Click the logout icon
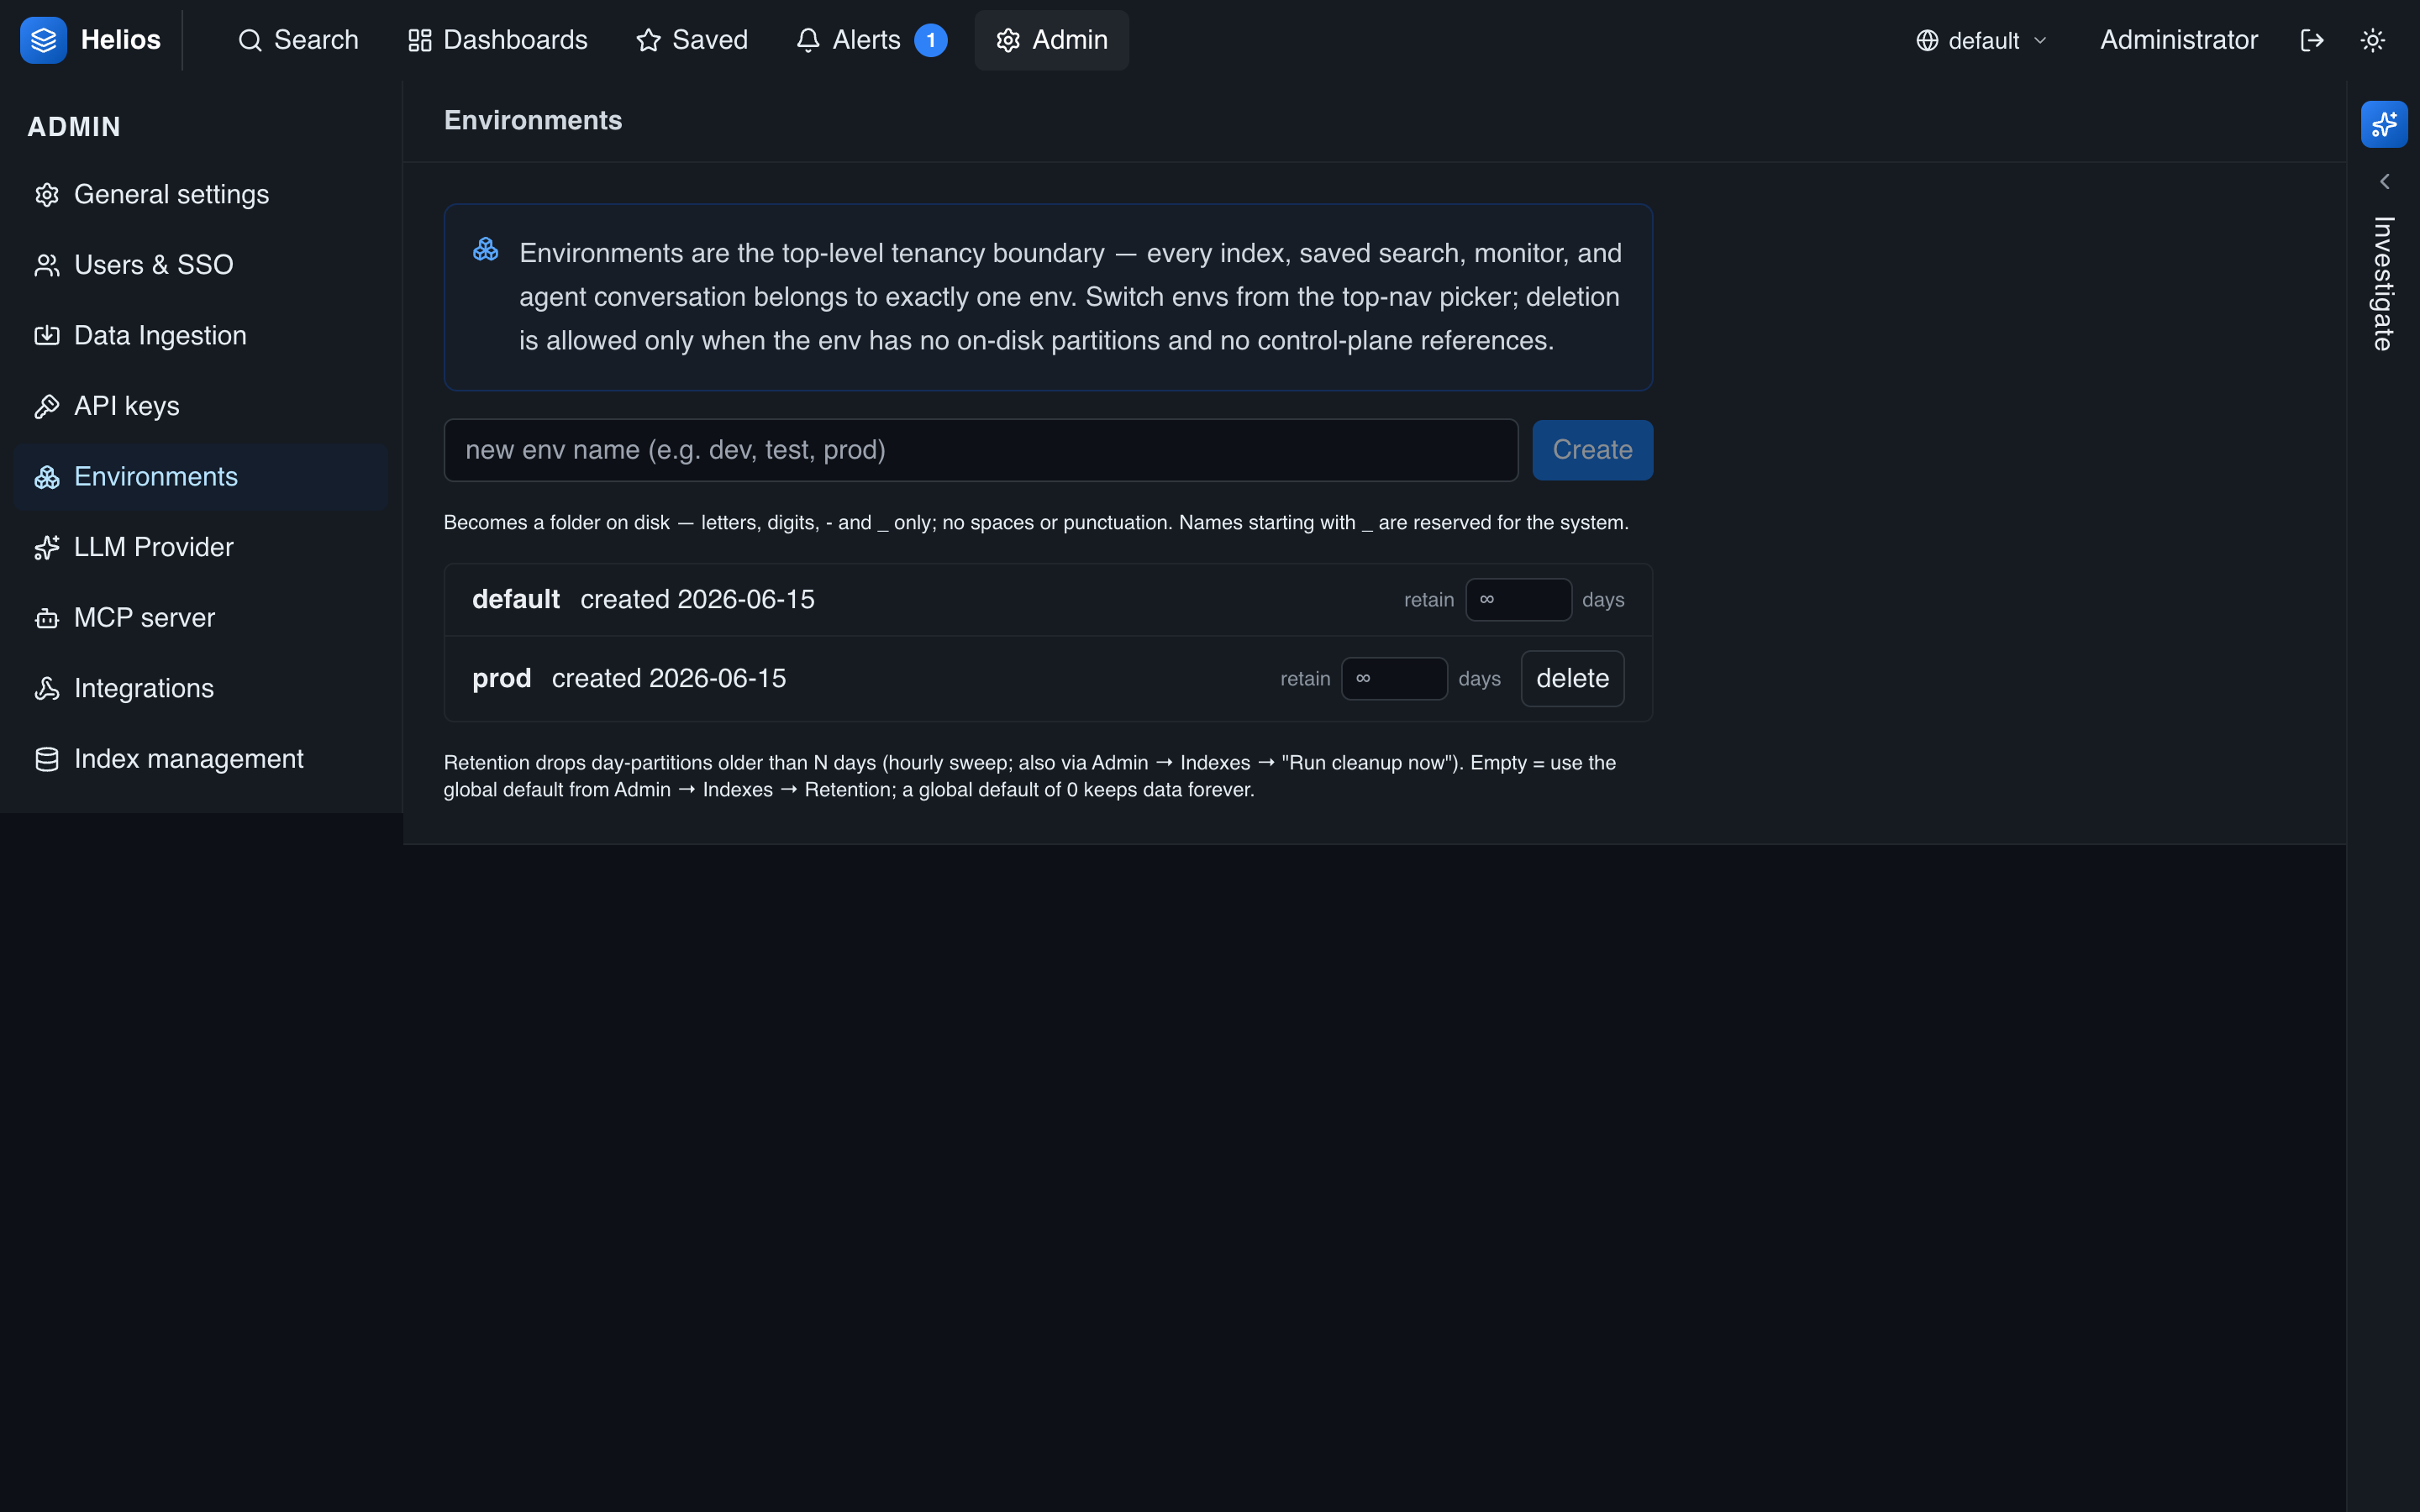 [x=2312, y=40]
